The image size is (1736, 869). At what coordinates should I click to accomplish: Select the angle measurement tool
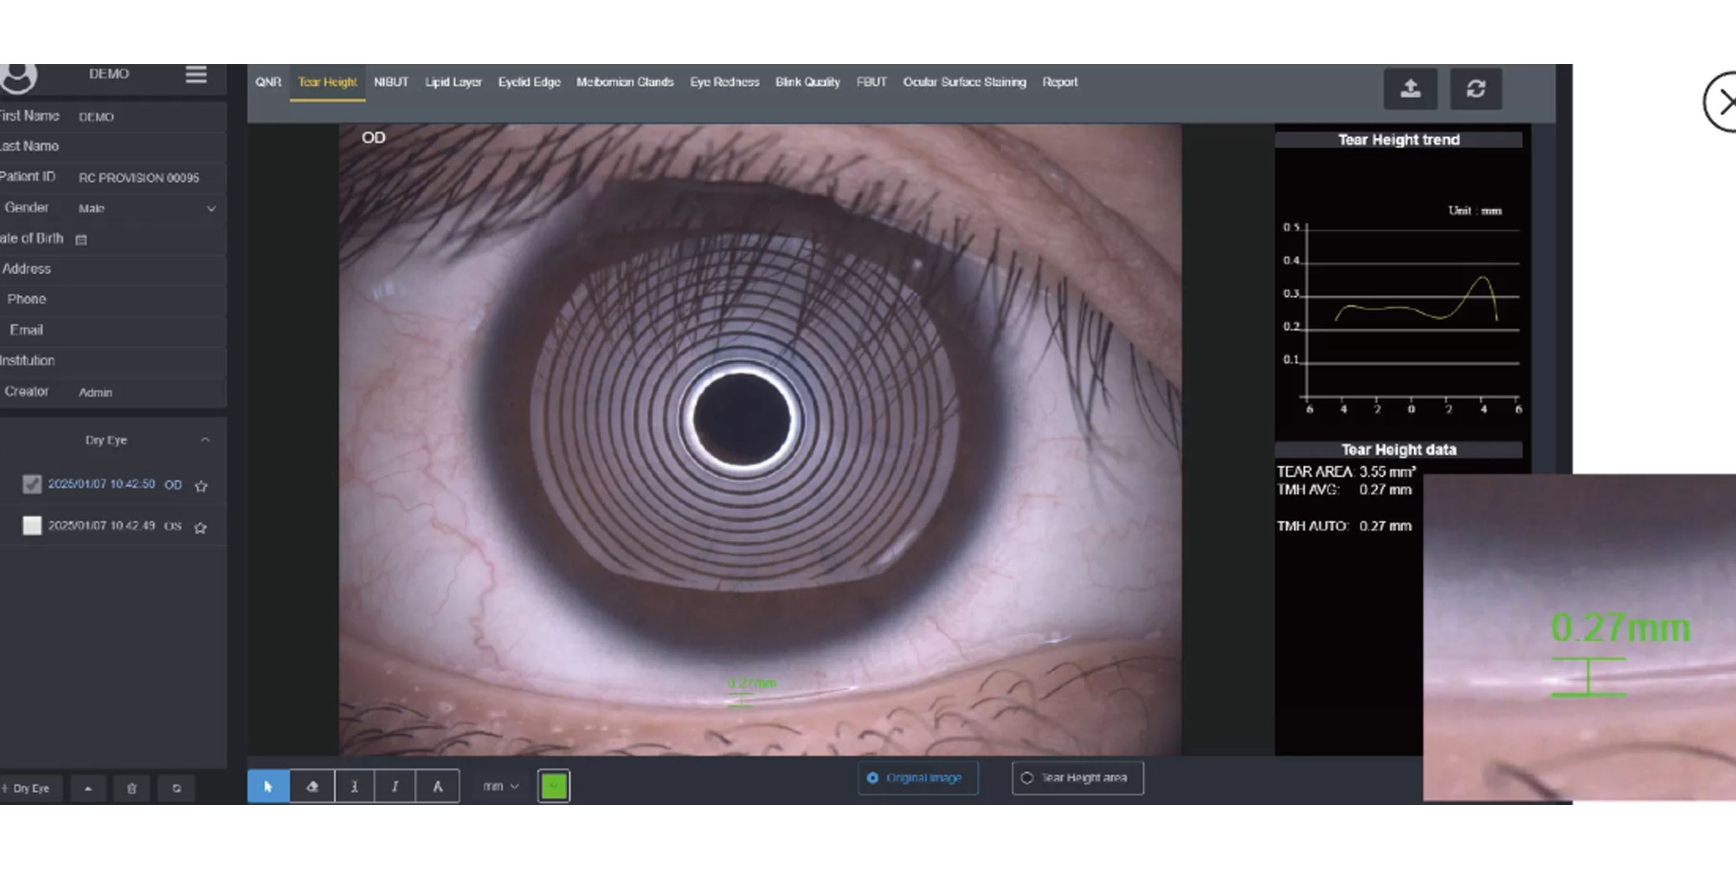[x=437, y=786]
